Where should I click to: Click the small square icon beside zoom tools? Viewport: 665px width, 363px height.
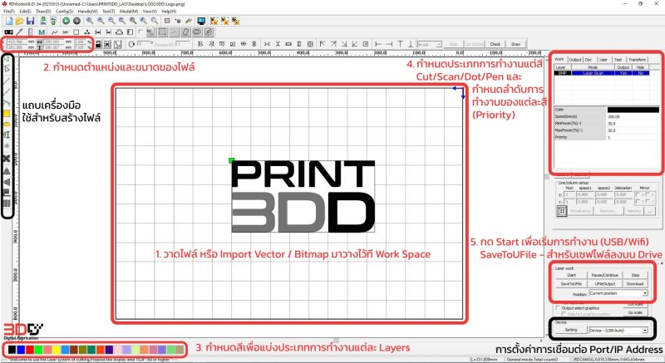pyautogui.click(x=167, y=21)
